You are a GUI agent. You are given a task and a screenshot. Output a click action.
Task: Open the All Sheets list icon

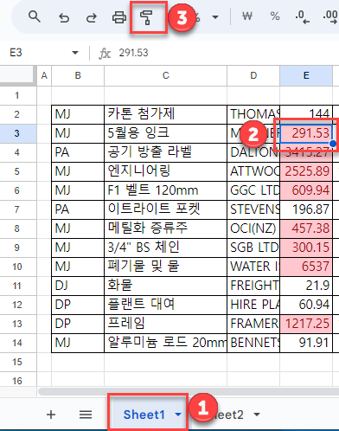coord(86,415)
